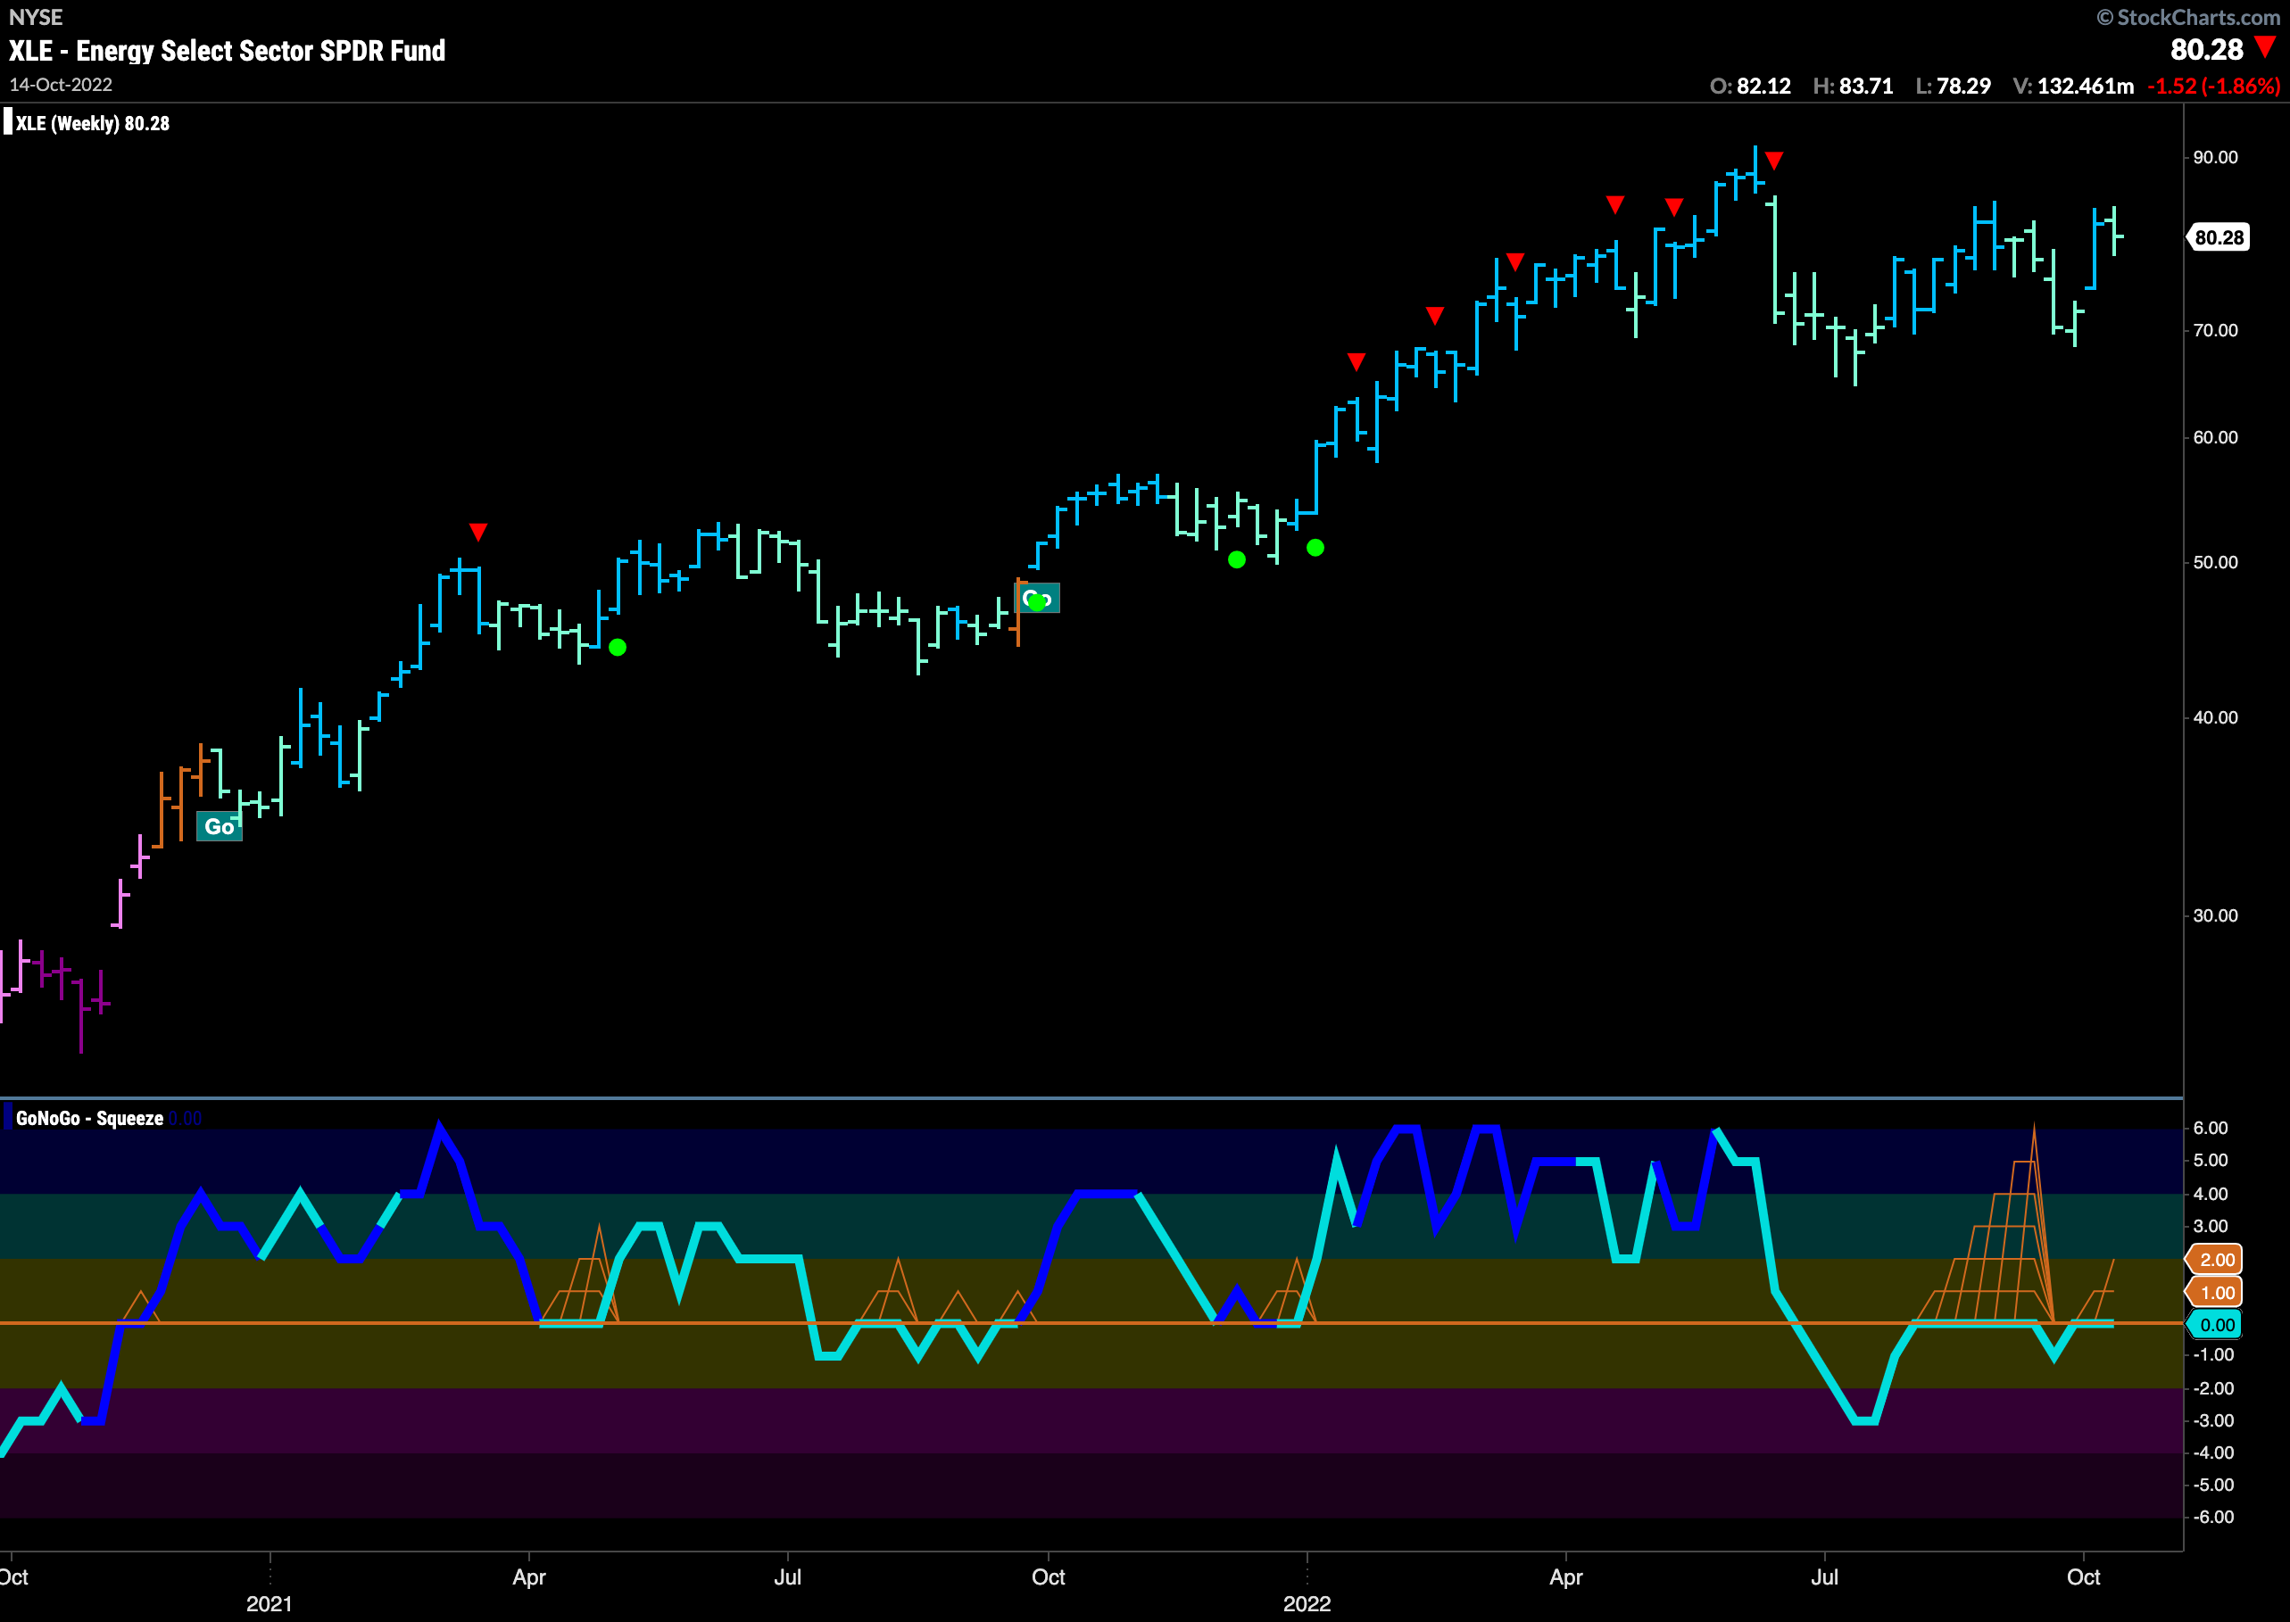Click the cyan 0.00 oscillator value tag
The width and height of the screenshot is (2290, 1622).
pyautogui.click(x=2215, y=1326)
